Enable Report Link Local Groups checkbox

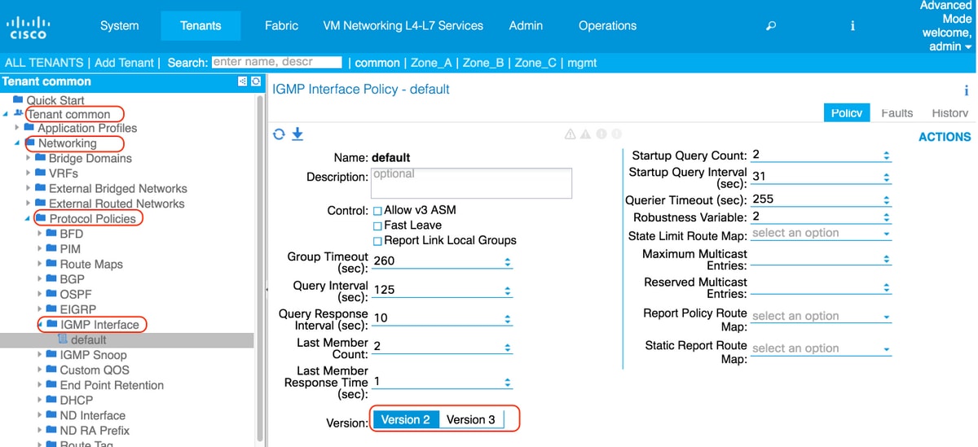pos(377,241)
